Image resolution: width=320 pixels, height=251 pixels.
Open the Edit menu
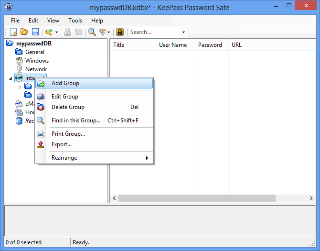pyautogui.click(x=33, y=21)
